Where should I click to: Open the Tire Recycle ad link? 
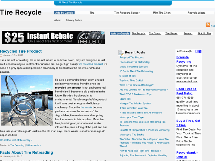coord(138,33)
